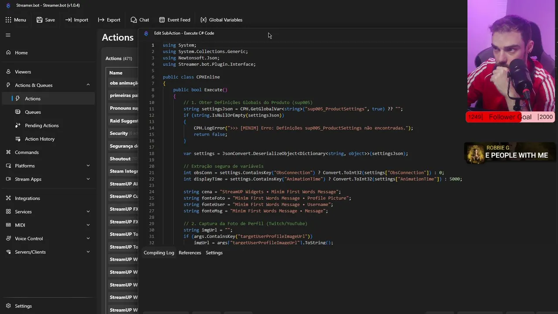The height and width of the screenshot is (314, 558).
Task: Select the 'Segurança d' action group
Action: point(124,146)
